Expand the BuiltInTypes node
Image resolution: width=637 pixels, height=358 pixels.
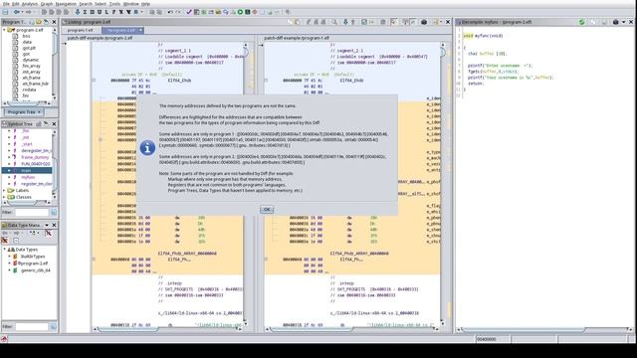[9, 257]
